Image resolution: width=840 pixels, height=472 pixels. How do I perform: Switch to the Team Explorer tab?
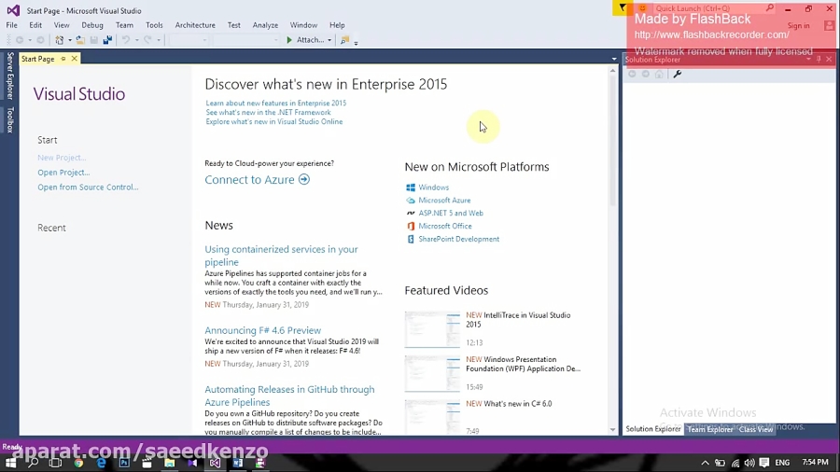[710, 429]
